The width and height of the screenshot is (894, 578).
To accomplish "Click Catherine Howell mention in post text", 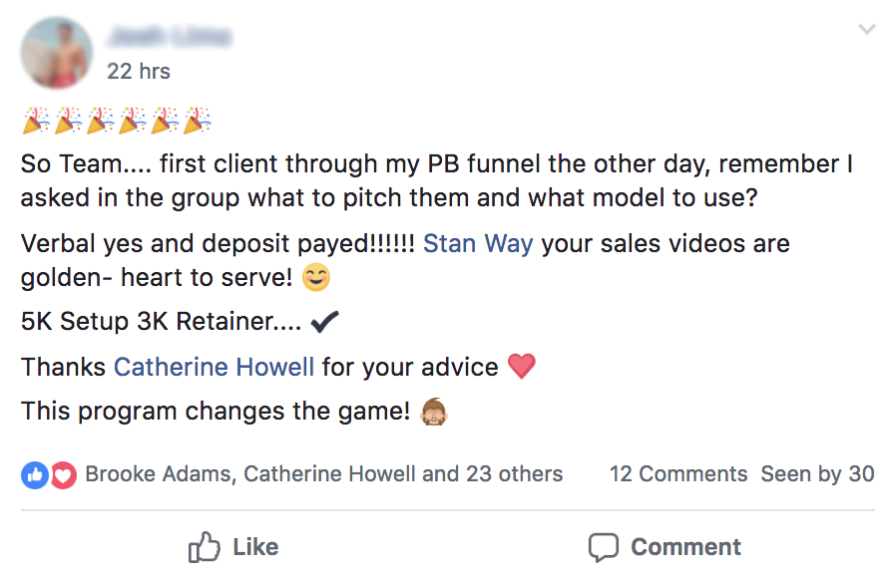I will (214, 367).
